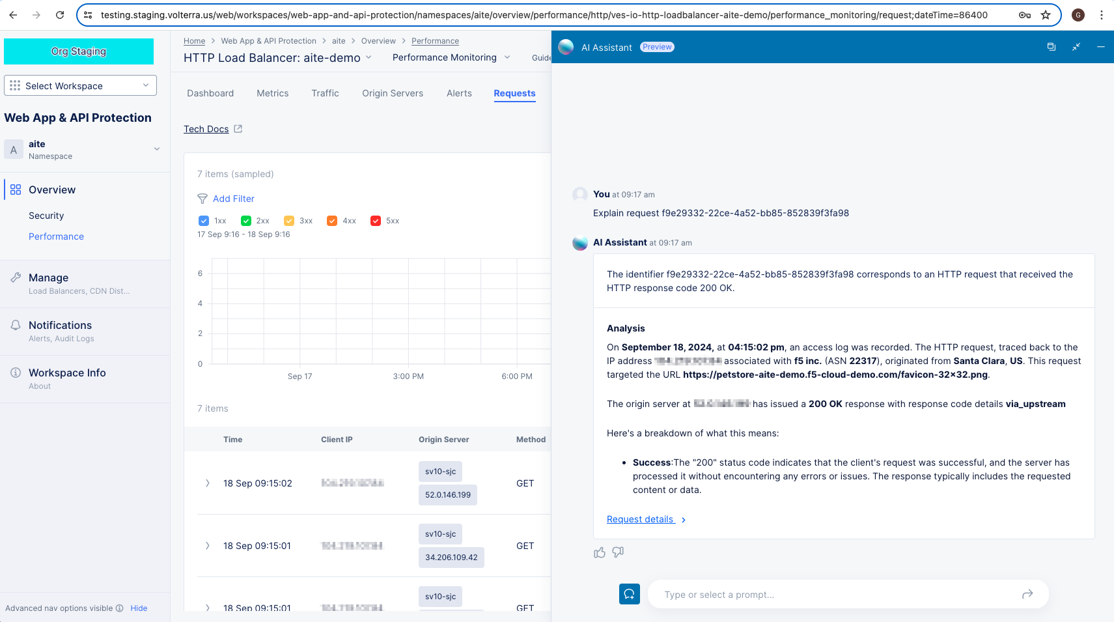Open the Request details link

641,519
